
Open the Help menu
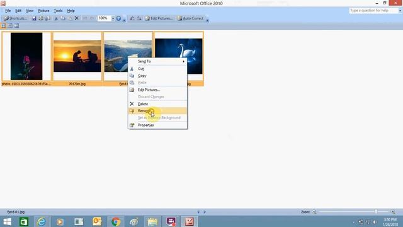click(71, 11)
